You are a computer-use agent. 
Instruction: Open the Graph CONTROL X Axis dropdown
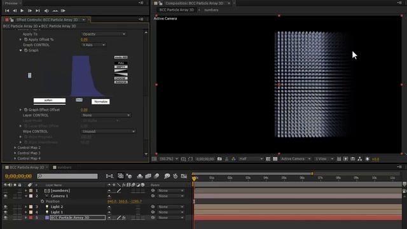click(93, 45)
